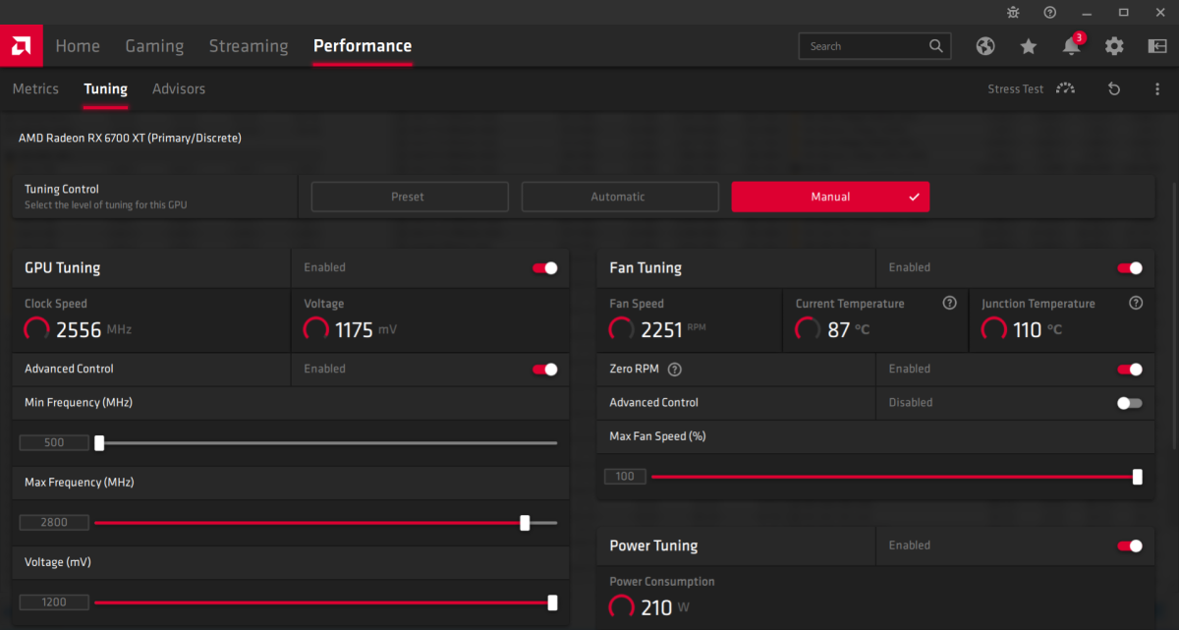Disable the Fan Tuning toggle

(1130, 267)
